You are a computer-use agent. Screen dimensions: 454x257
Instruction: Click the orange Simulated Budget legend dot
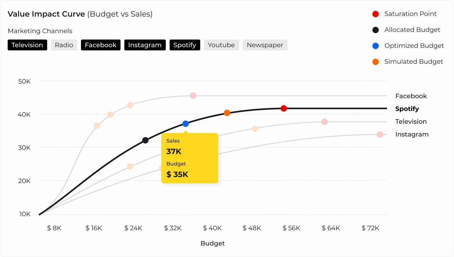[x=376, y=62]
